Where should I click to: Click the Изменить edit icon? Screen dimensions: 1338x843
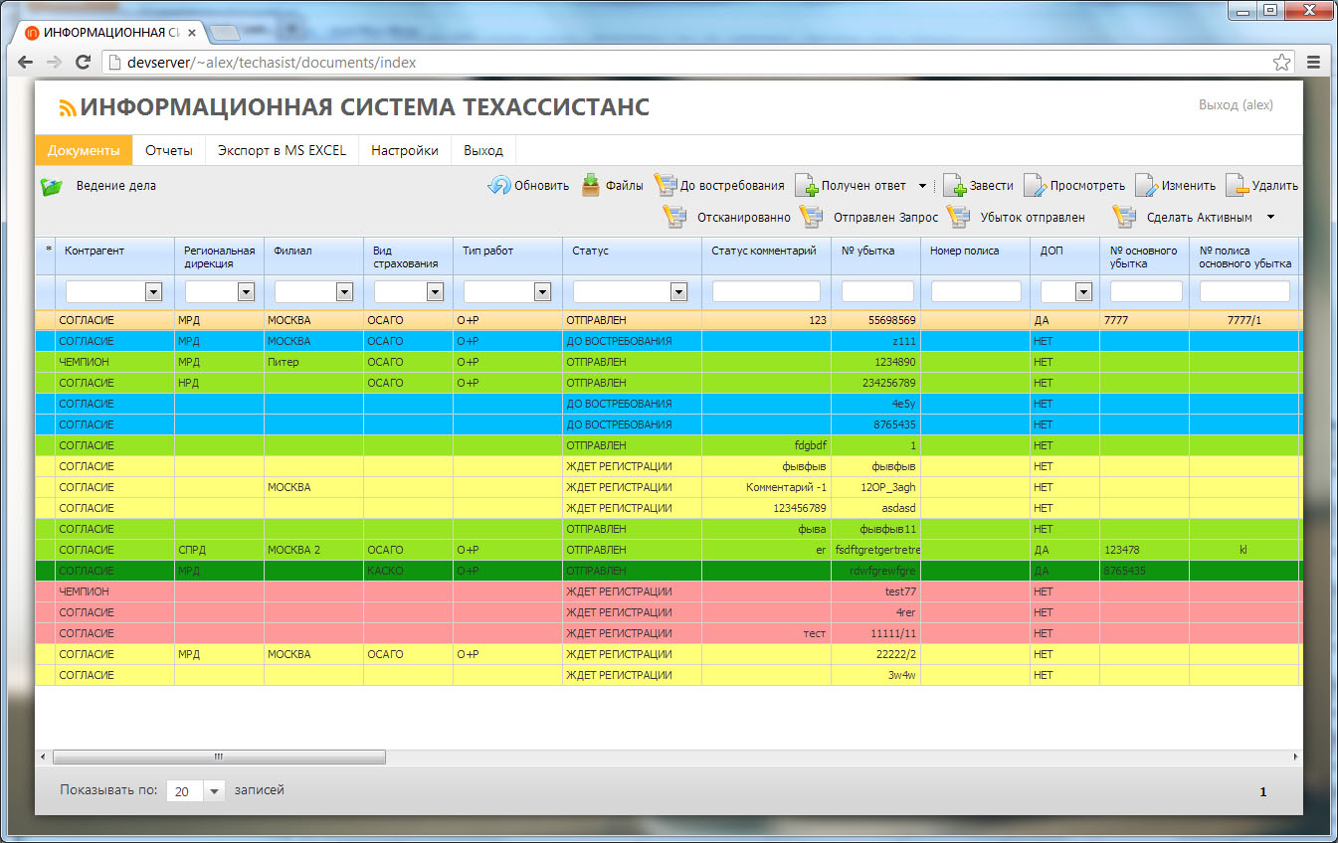coord(1147,186)
